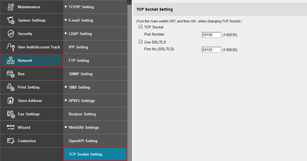Screen dimensions: 307x161
Task: Expand the TCP/IP Setting submenu arrow
Action: (x=66, y=7)
